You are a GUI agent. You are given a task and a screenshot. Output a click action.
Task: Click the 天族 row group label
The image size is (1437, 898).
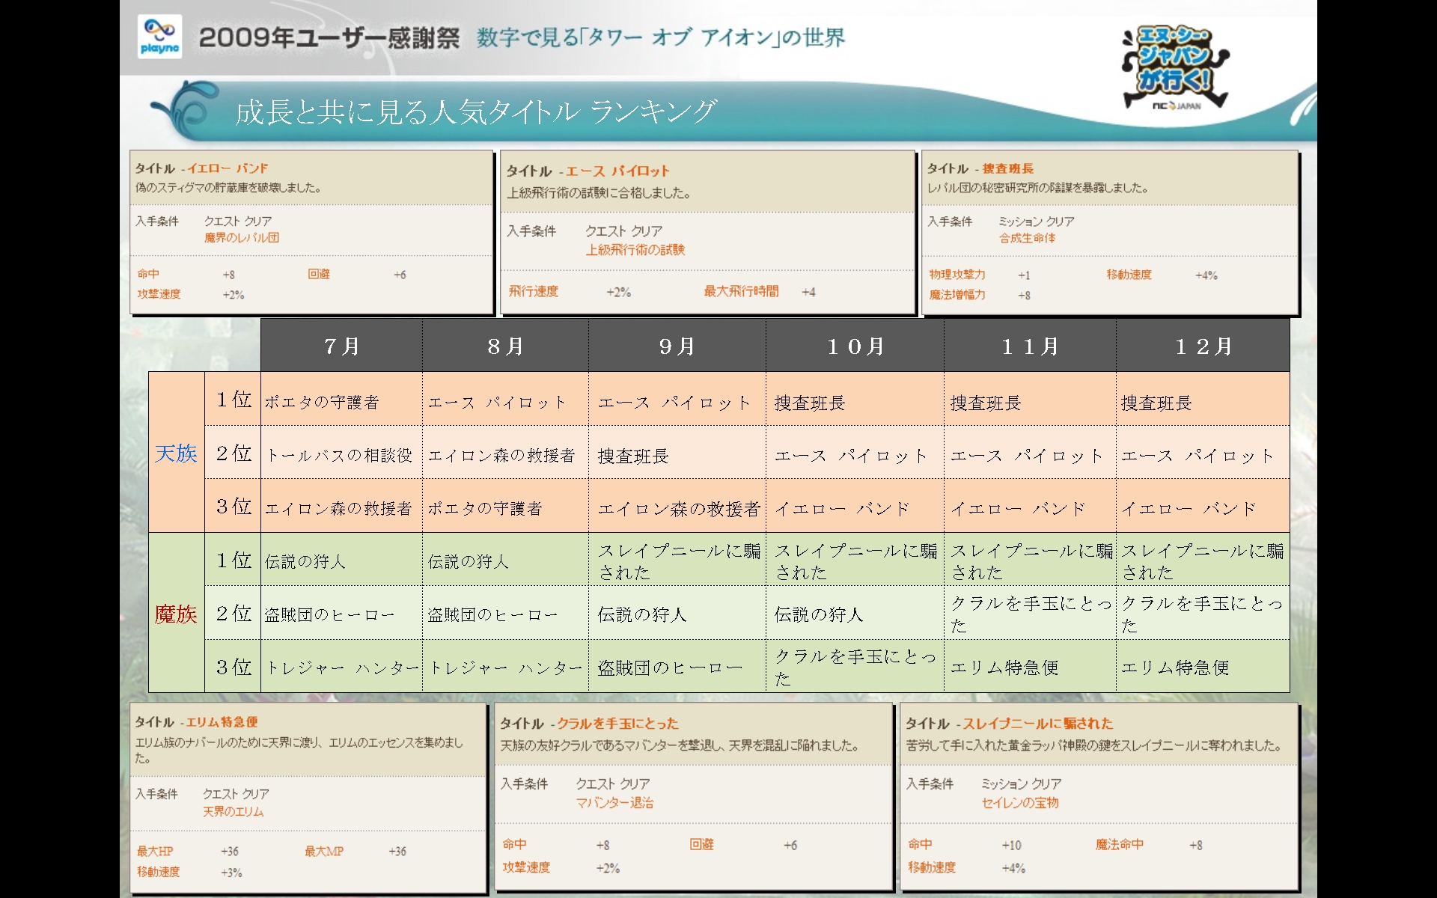[x=176, y=453]
